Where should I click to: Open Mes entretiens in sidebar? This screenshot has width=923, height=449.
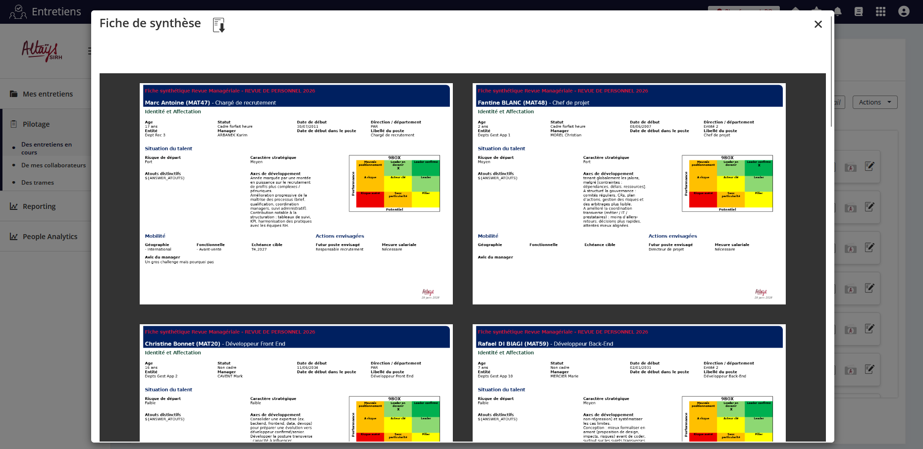[48, 94]
